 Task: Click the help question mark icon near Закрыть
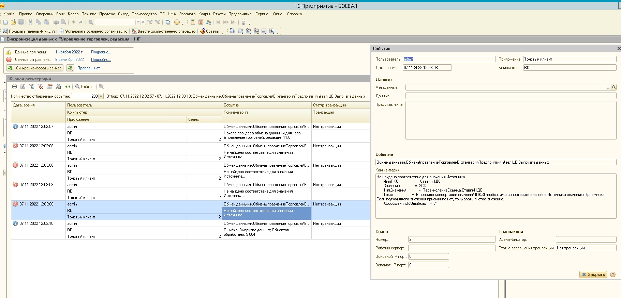[613, 275]
